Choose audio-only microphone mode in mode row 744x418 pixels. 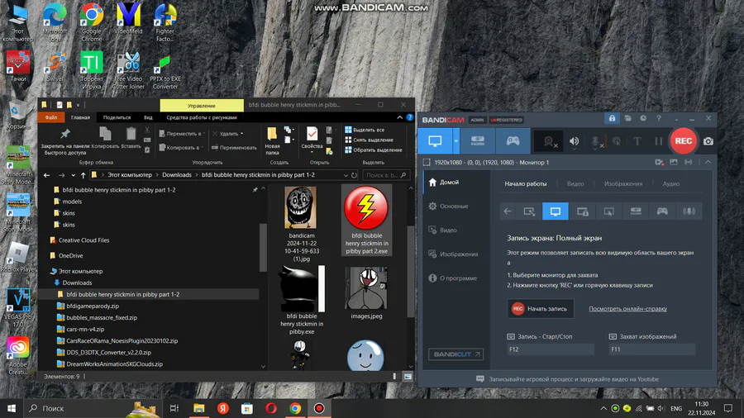pyautogui.click(x=689, y=211)
